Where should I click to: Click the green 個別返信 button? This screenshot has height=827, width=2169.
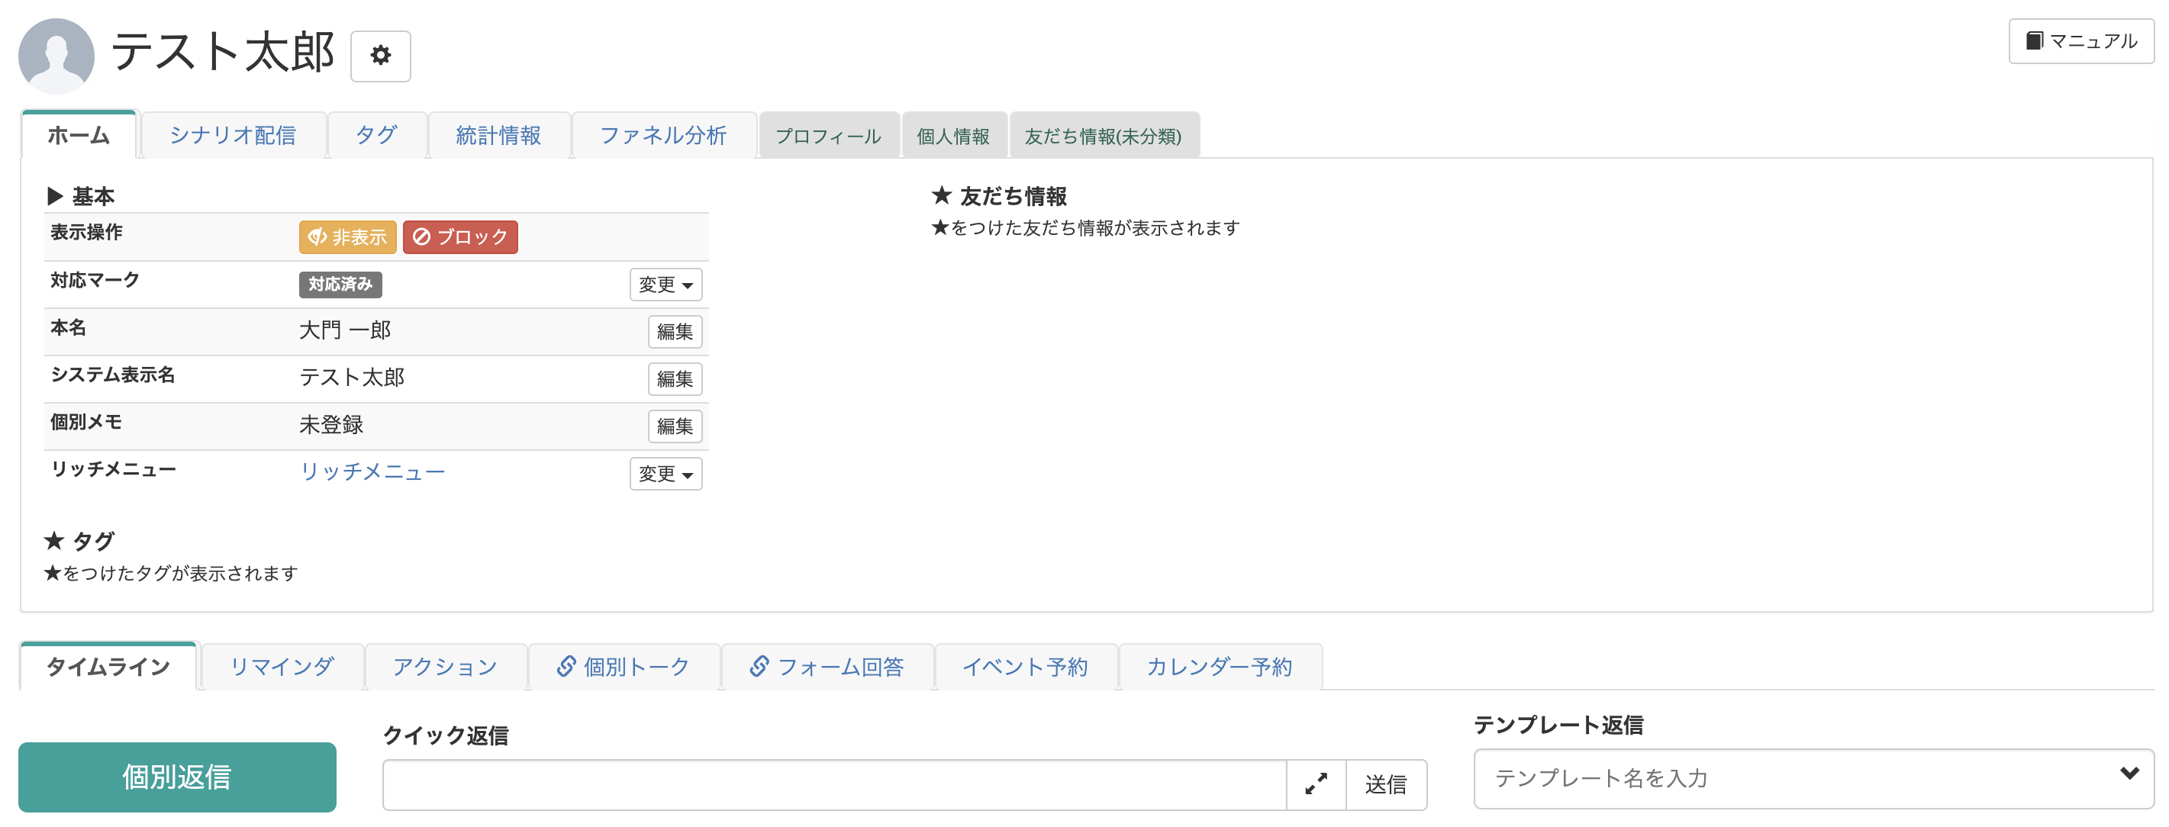[177, 777]
